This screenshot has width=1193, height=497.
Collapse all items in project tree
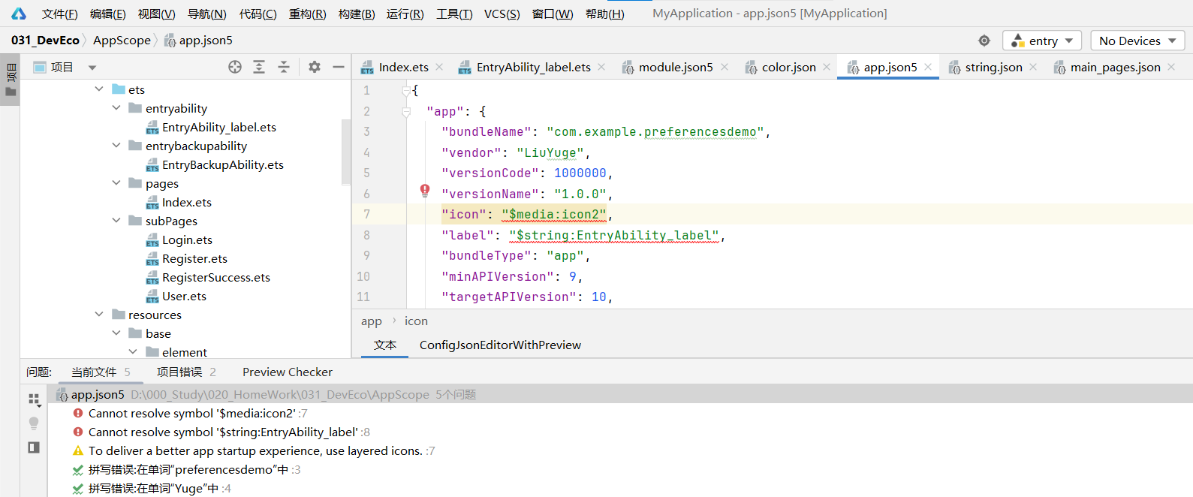(284, 67)
